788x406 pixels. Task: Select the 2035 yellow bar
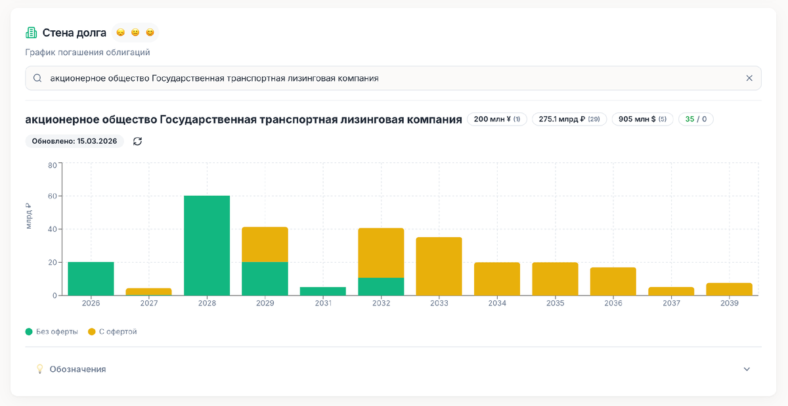tap(555, 279)
